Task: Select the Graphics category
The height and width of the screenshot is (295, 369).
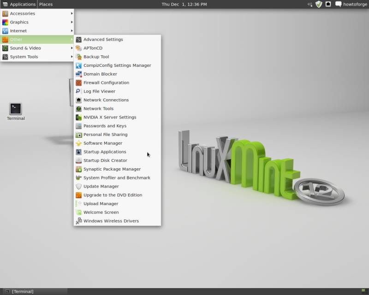Action: click(x=37, y=22)
